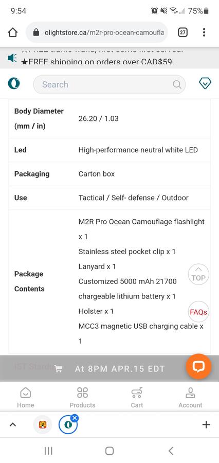Open the FAQs floating button

(198, 312)
